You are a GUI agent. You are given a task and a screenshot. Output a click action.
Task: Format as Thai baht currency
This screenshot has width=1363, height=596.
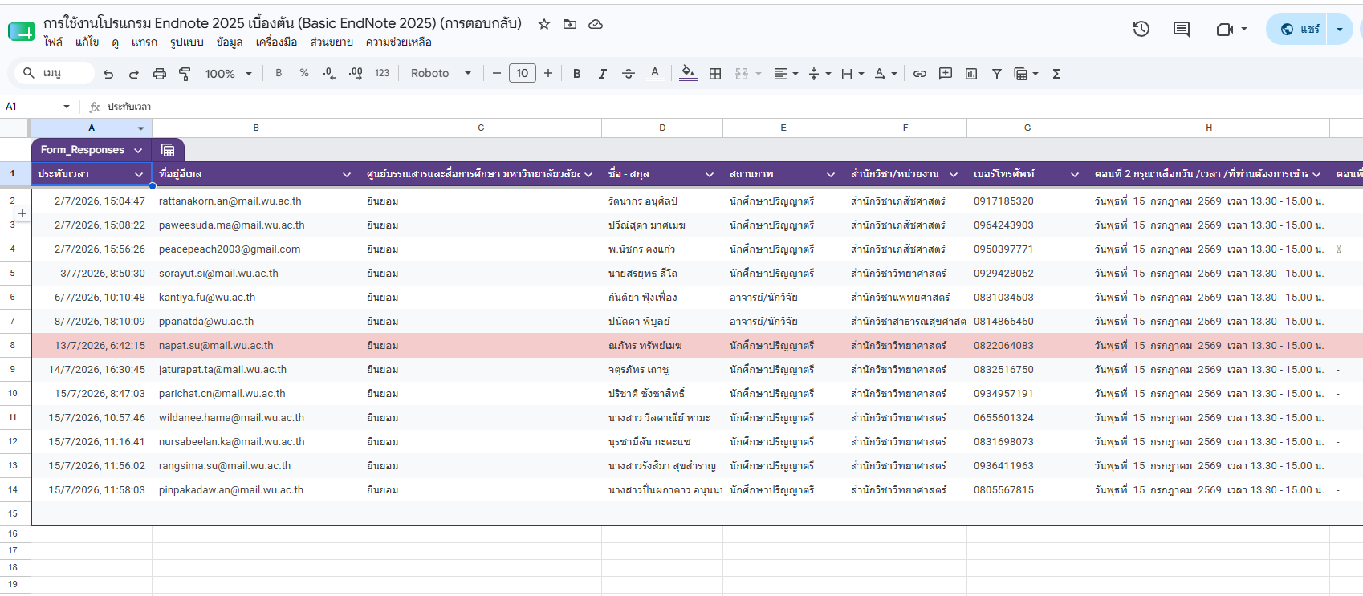[x=279, y=73]
